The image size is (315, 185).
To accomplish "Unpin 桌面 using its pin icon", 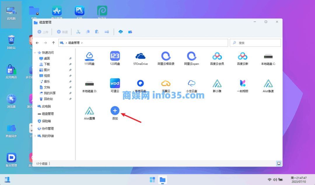I will pos(70,58).
